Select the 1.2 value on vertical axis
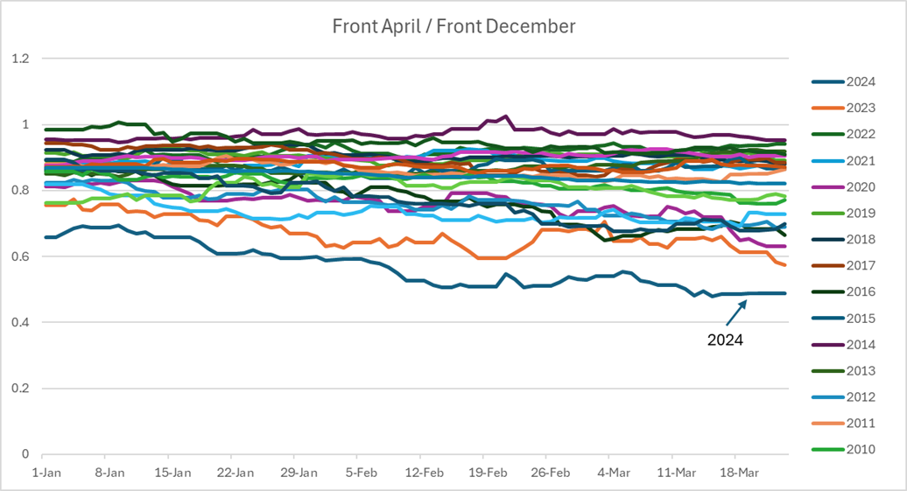This screenshot has width=907, height=491. click(19, 59)
